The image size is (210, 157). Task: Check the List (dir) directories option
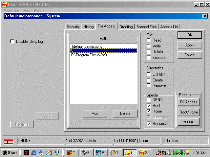coord(149,74)
